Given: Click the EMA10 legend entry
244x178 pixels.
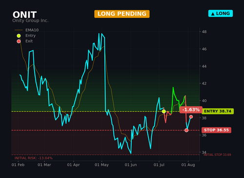Looking at the screenshot, I should point(27,30).
